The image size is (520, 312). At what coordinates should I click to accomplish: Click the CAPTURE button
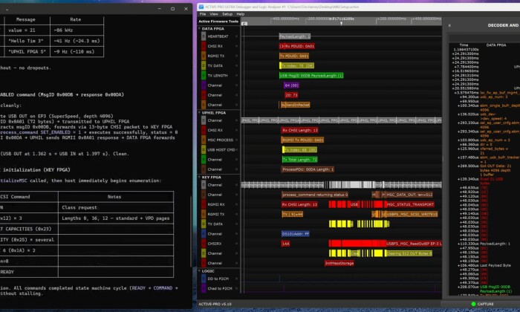485,304
